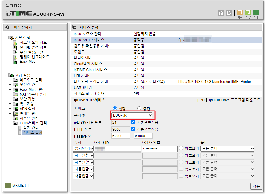Image resolution: width=265 pixels, height=194 pixels.
Task: Open the 문자셋 EUC-KR dropdown
Action: click(132, 115)
